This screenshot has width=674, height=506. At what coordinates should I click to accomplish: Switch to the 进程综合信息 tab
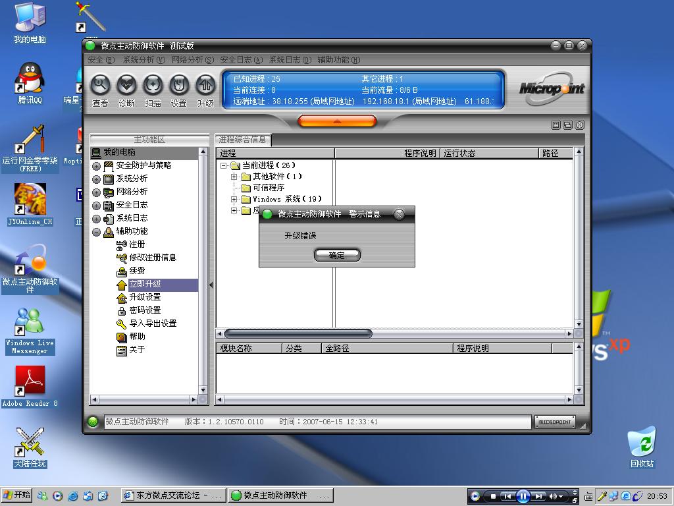click(x=243, y=140)
